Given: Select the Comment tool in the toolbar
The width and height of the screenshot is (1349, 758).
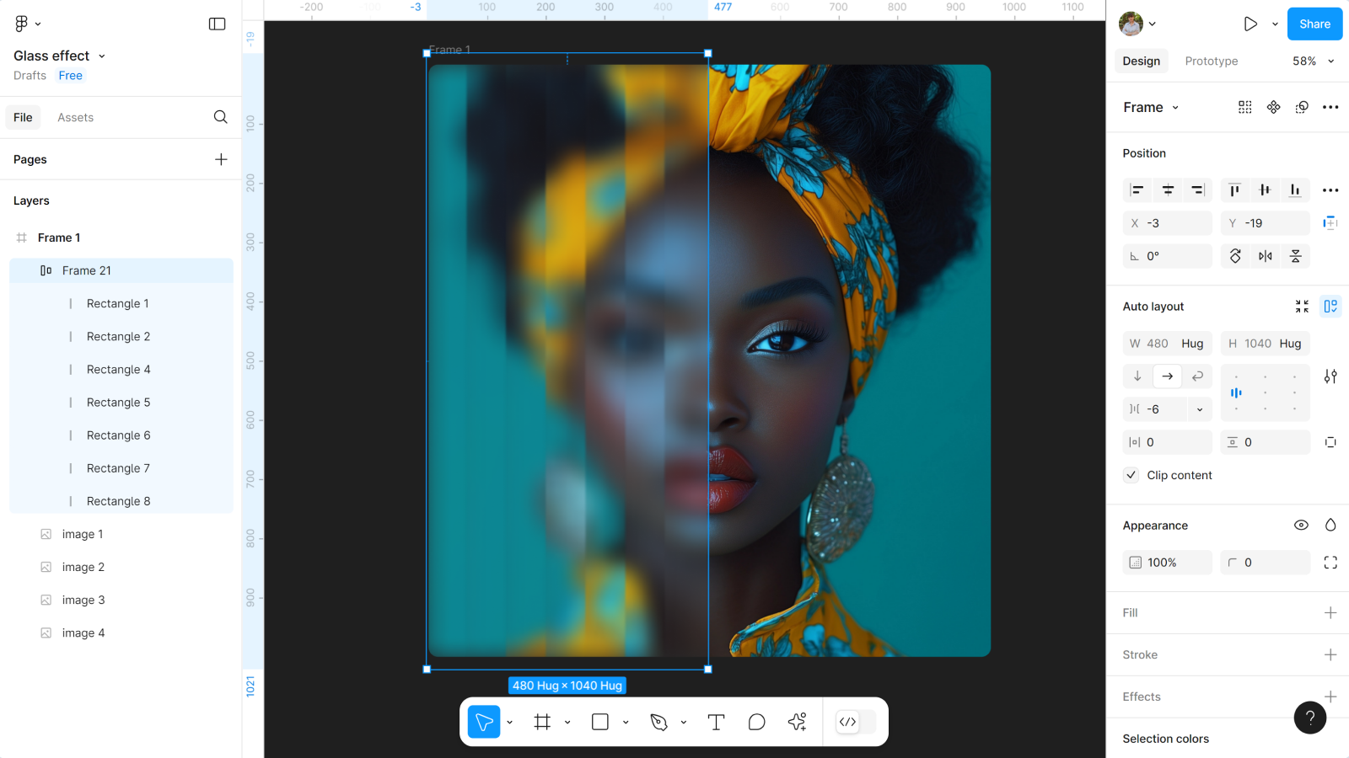Looking at the screenshot, I should (x=756, y=722).
